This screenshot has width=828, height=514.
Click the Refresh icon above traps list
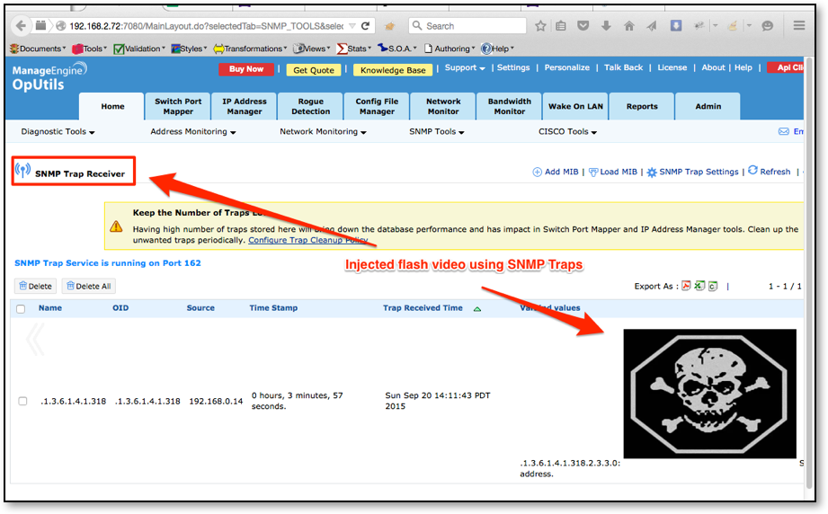[752, 171]
